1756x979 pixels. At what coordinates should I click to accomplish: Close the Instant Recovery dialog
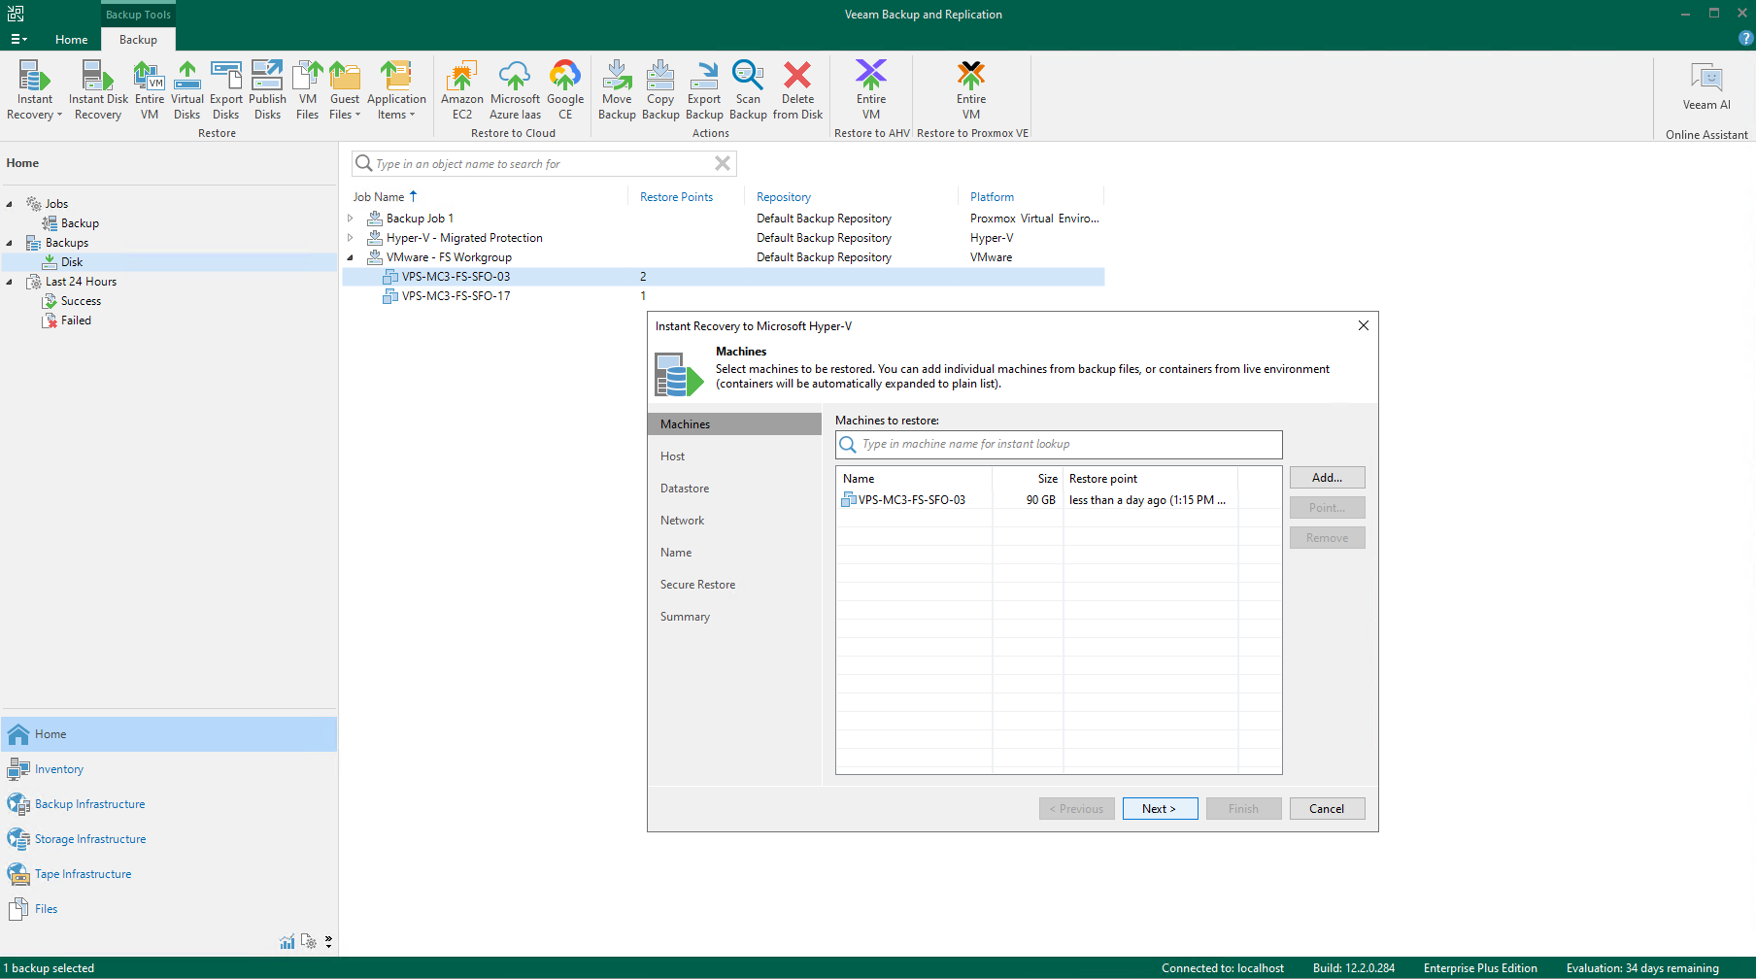pos(1364,325)
